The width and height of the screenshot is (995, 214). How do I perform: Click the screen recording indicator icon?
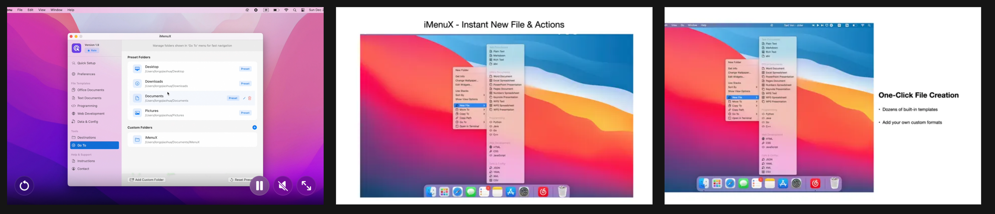256,10
